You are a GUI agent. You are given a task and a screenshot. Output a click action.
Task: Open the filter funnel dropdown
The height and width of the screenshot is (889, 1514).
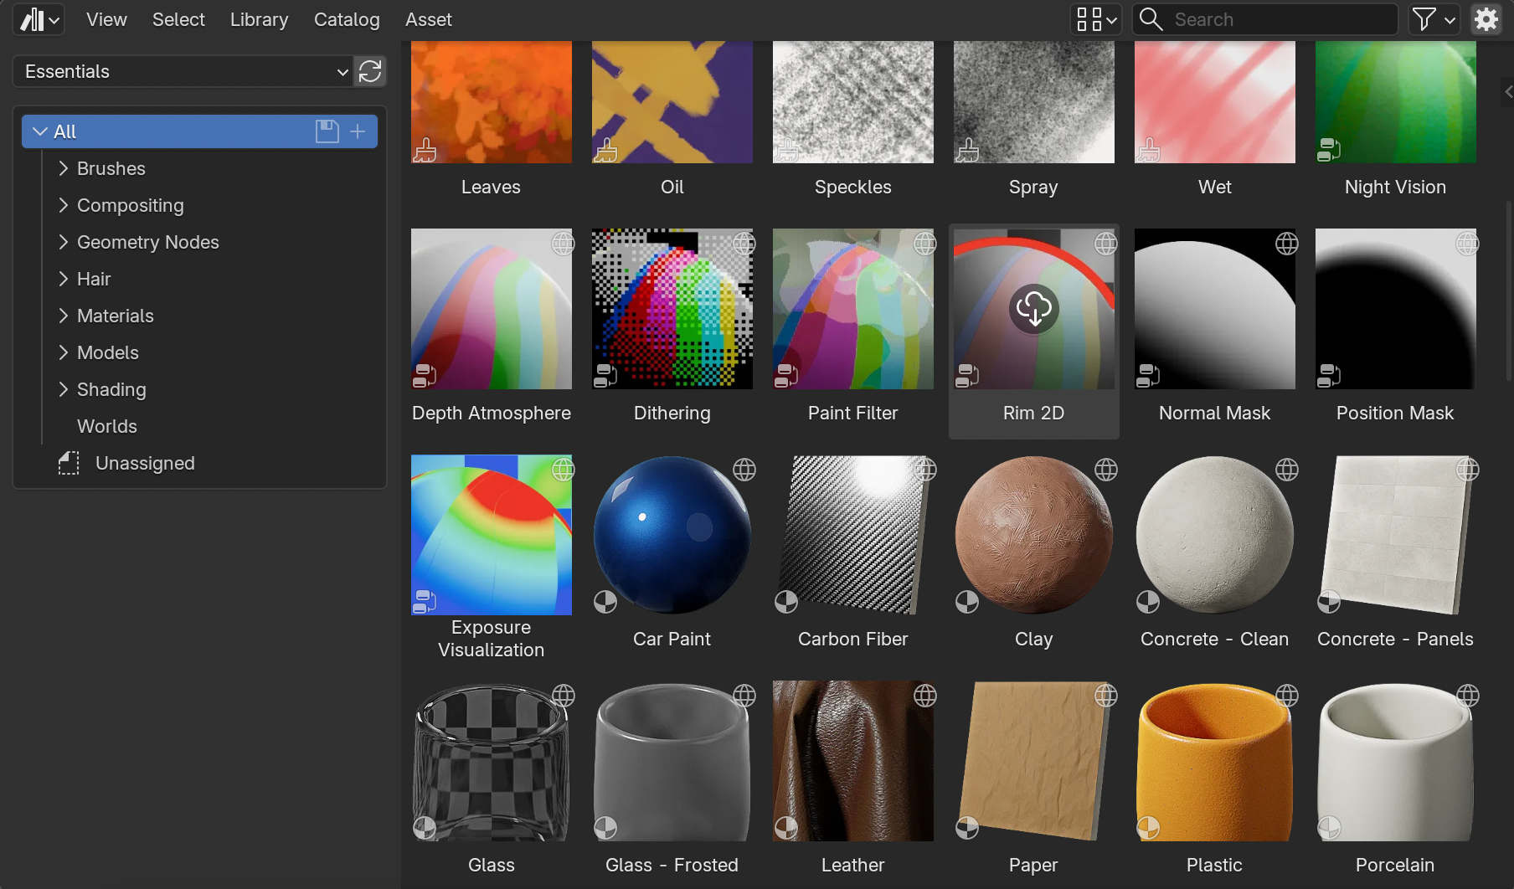tap(1433, 19)
